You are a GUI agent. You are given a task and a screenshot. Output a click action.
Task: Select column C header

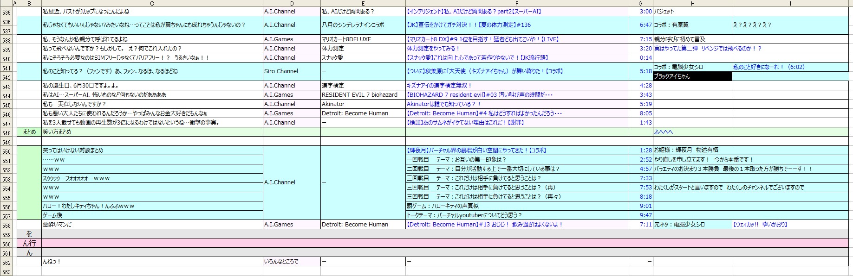(152, 4)
